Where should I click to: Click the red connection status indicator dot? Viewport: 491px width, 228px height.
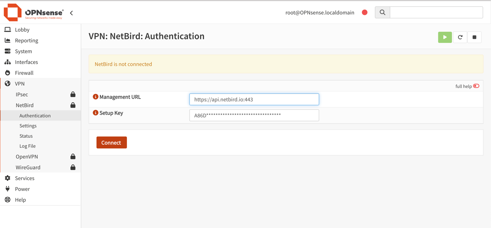pyautogui.click(x=365, y=12)
